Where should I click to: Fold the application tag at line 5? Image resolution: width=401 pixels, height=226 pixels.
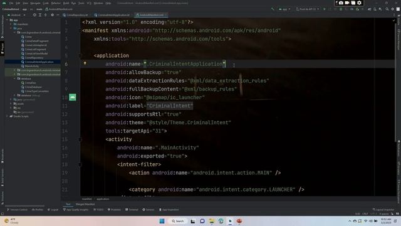[x=80, y=56]
